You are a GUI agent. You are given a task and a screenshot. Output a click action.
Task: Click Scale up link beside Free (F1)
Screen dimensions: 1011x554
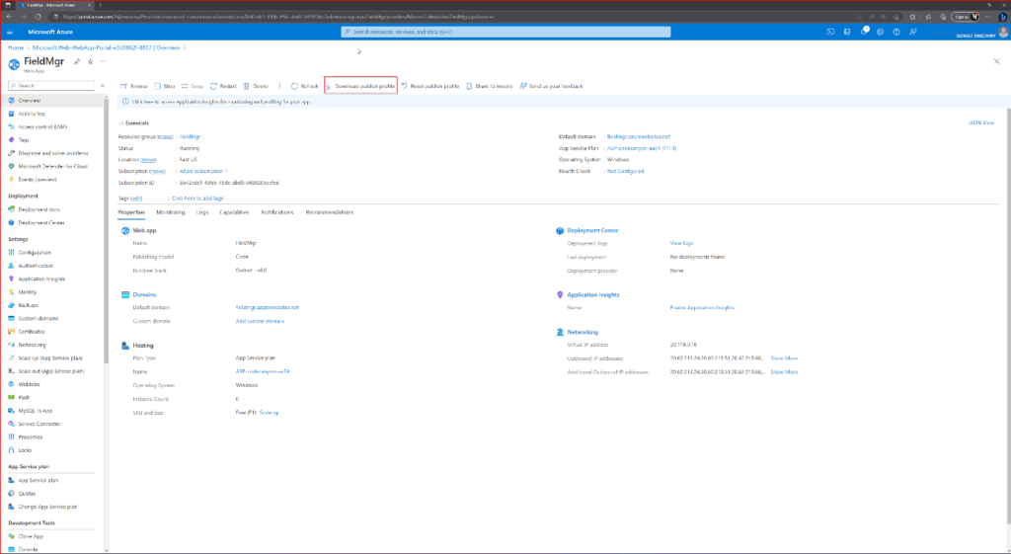click(x=270, y=412)
